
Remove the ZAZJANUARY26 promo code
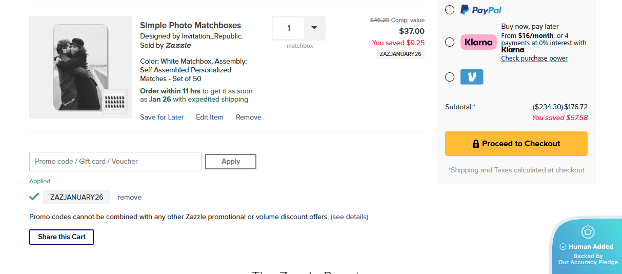pyautogui.click(x=129, y=198)
